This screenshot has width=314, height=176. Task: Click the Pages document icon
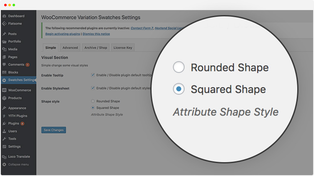4,57
